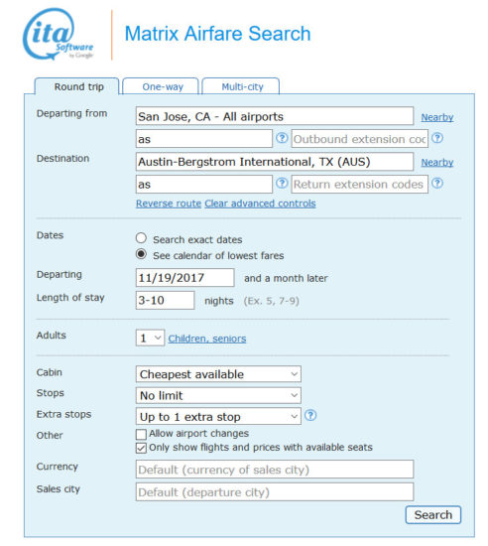Click the Children, seniors link
Image resolution: width=488 pixels, height=546 pixels.
coord(207,339)
